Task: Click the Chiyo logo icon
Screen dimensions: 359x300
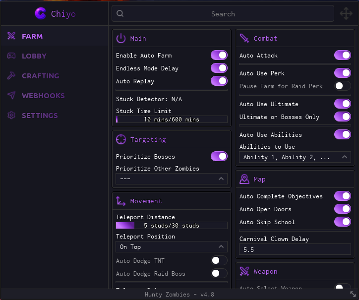Action: [40, 13]
